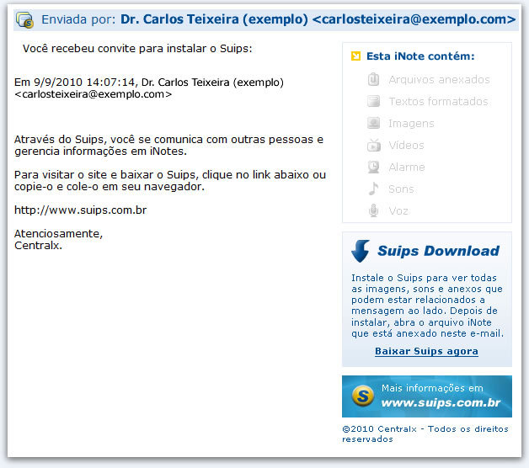
Task: Click the Para visitar o site paragraph
Action: (x=170, y=181)
